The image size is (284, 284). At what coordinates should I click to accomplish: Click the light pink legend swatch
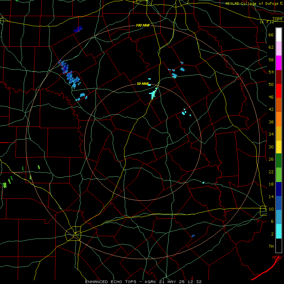click(279, 48)
